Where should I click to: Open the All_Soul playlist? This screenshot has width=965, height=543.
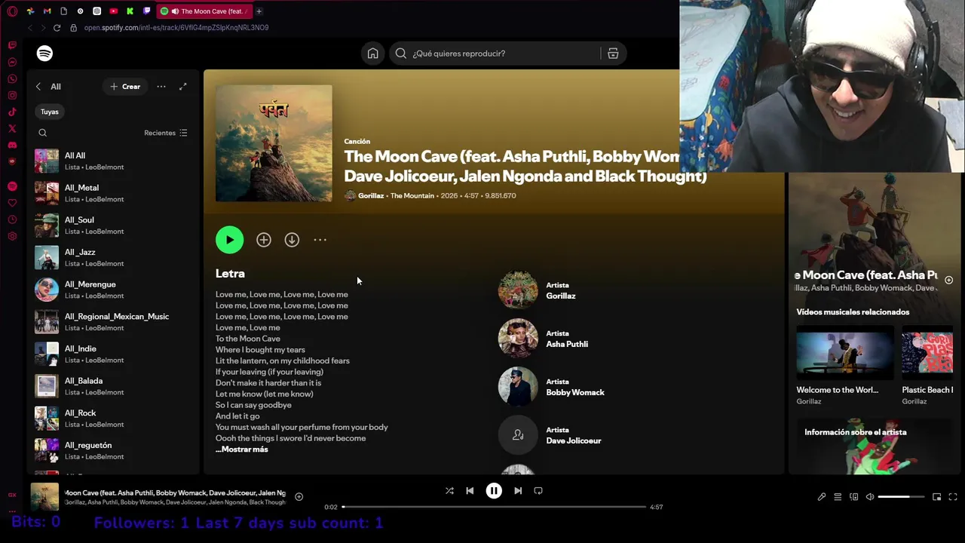[x=113, y=225]
